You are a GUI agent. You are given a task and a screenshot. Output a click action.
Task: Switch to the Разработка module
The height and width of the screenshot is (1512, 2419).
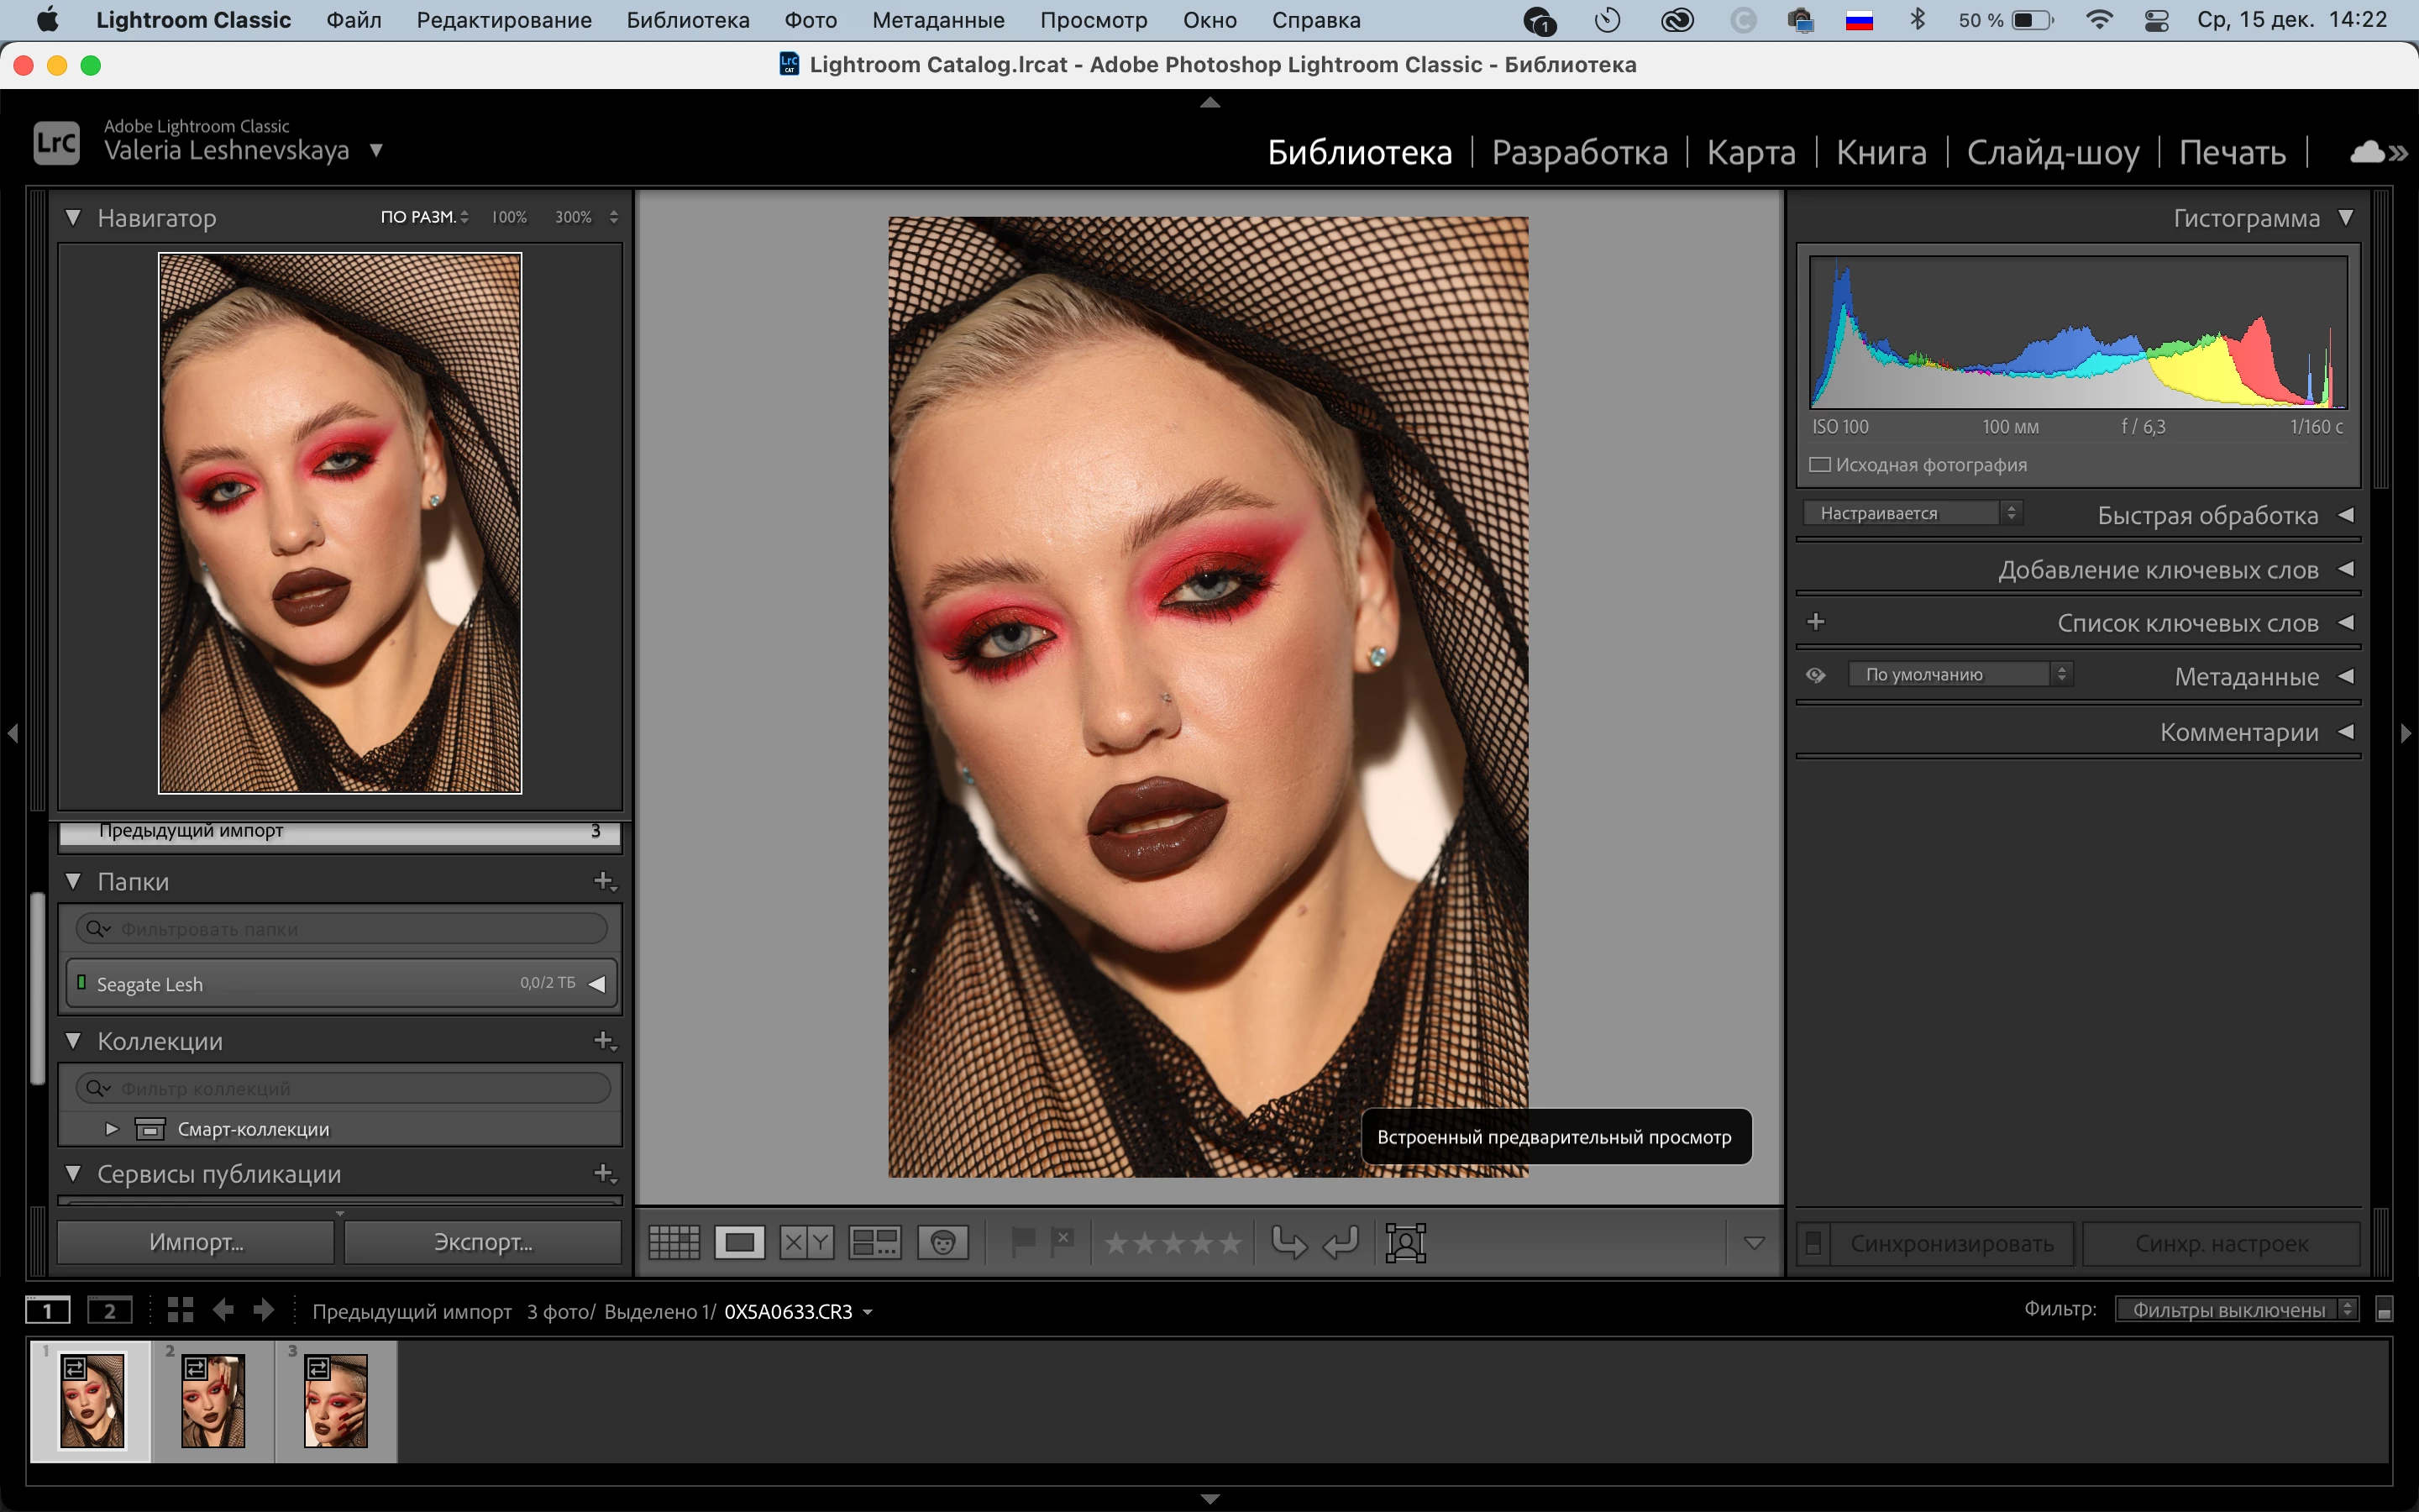(1579, 152)
